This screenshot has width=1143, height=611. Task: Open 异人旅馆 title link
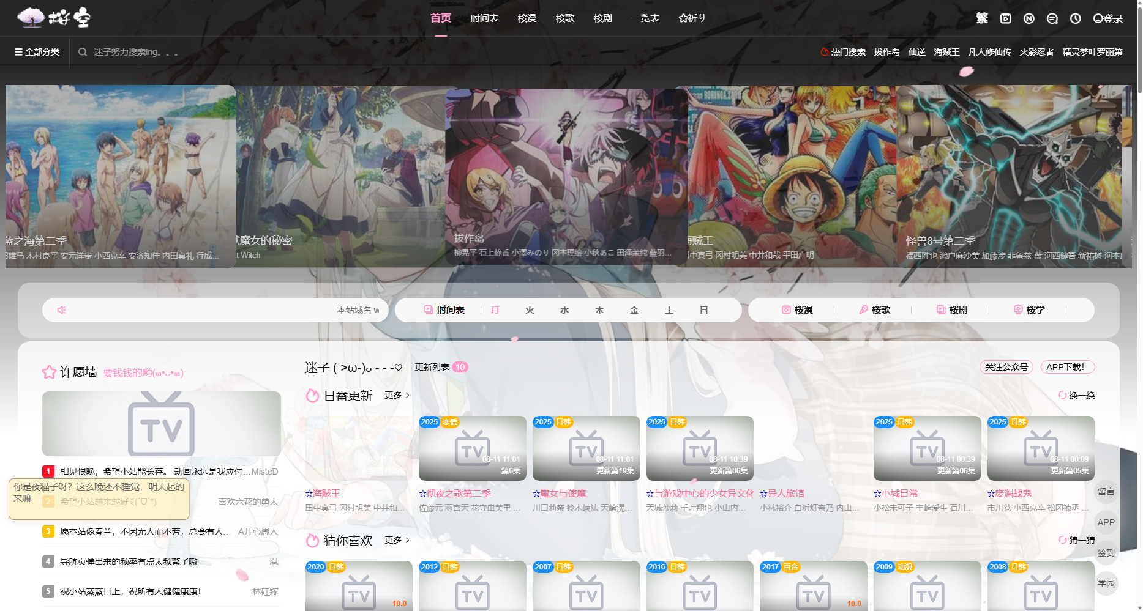pos(782,493)
